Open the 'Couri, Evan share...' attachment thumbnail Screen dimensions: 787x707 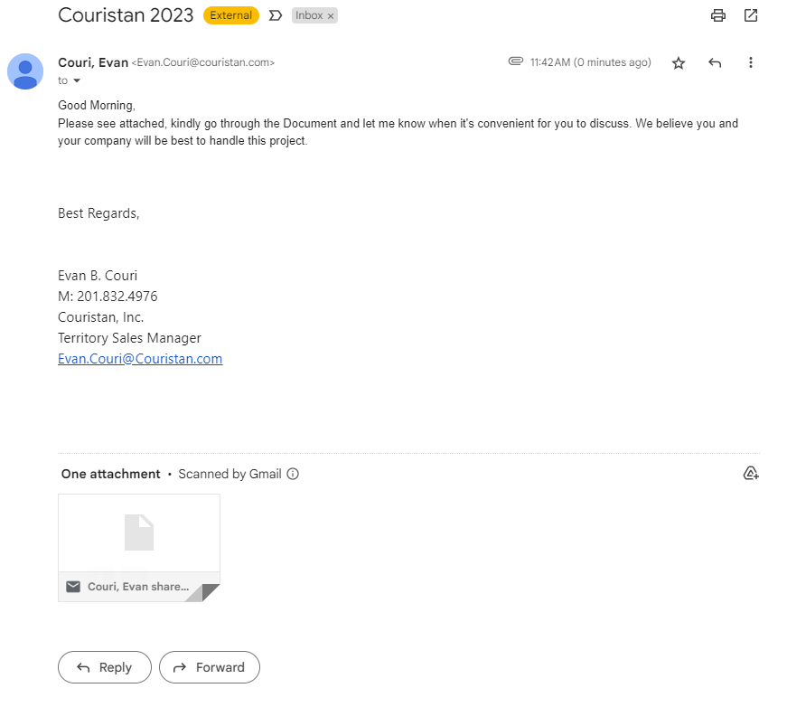pos(139,548)
